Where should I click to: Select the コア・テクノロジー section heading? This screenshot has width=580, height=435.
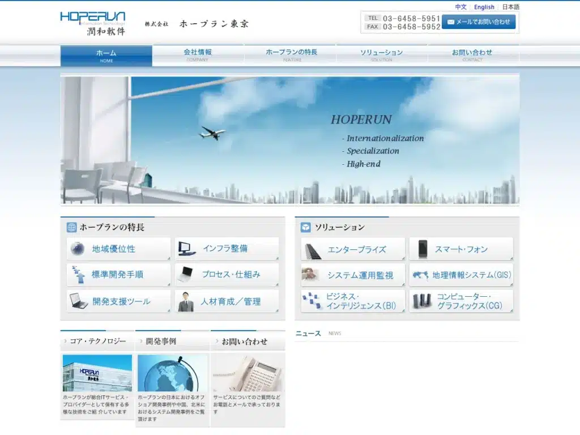pyautogui.click(x=98, y=341)
